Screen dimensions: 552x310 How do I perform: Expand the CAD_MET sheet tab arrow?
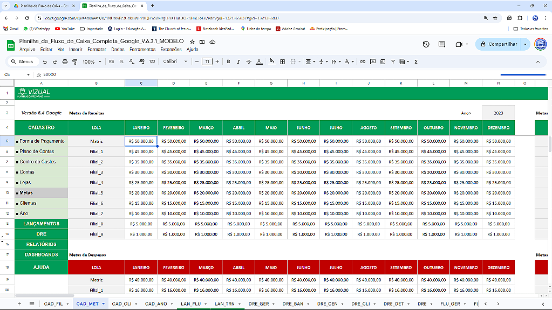pyautogui.click(x=103, y=304)
